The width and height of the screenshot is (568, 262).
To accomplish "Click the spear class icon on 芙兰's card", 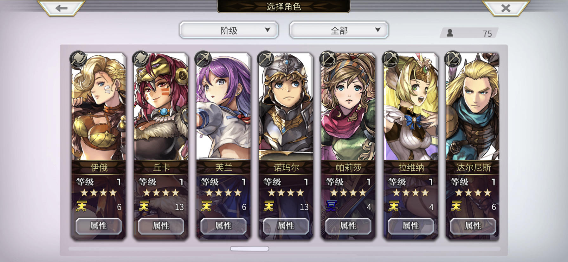I will click(x=203, y=59).
